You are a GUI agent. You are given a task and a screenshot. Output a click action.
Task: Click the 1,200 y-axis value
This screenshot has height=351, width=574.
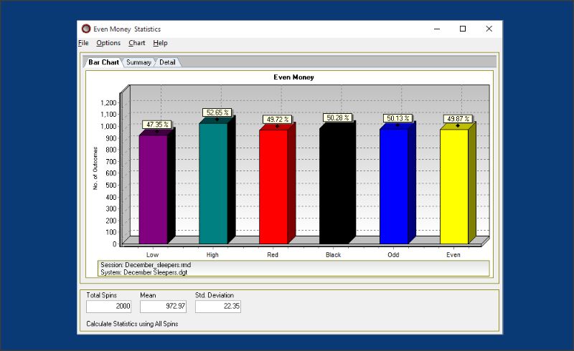click(108, 102)
